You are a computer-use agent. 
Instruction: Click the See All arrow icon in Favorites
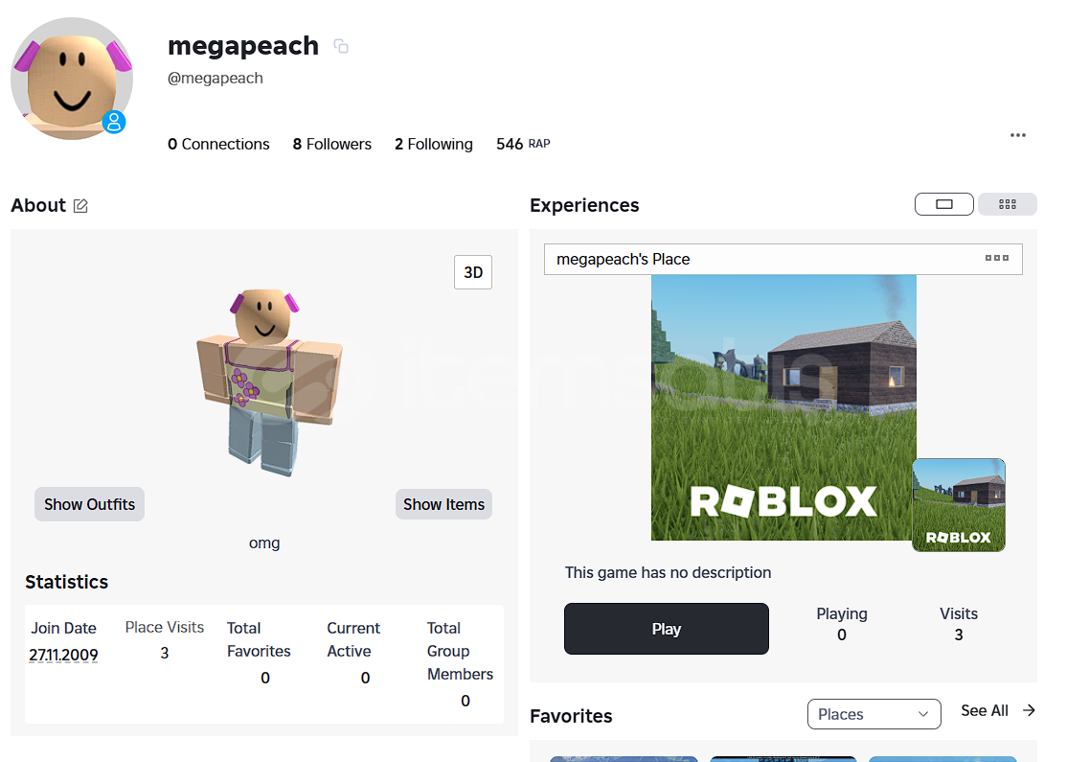pos(1030,710)
